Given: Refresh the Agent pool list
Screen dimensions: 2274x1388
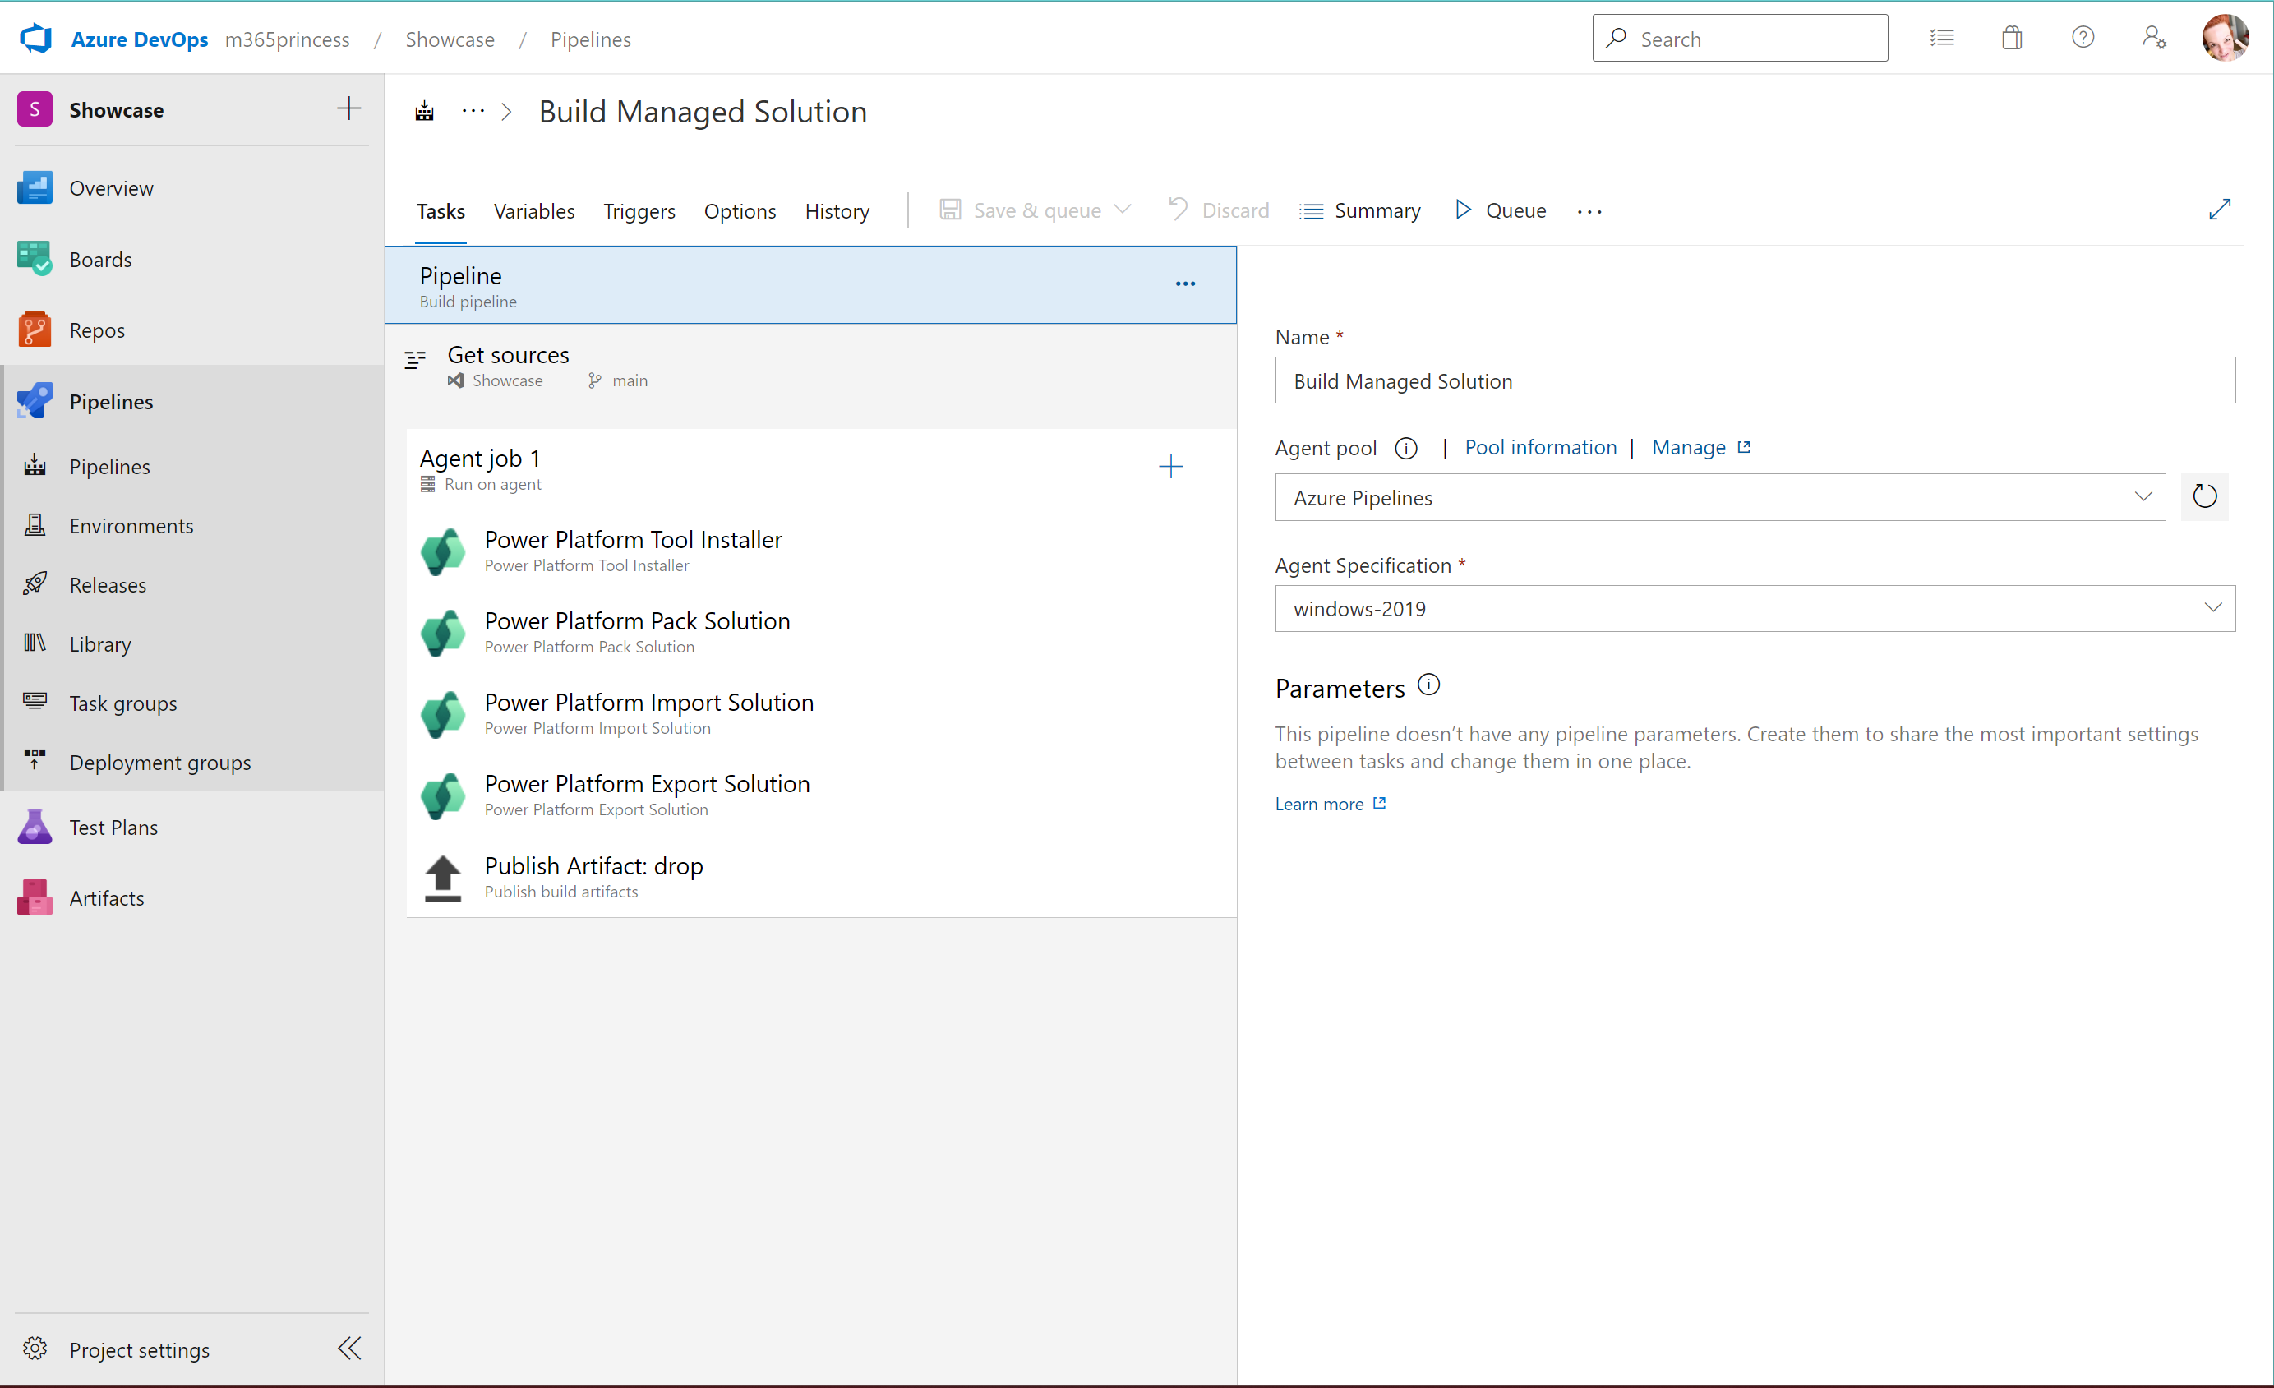Looking at the screenshot, I should [2205, 497].
